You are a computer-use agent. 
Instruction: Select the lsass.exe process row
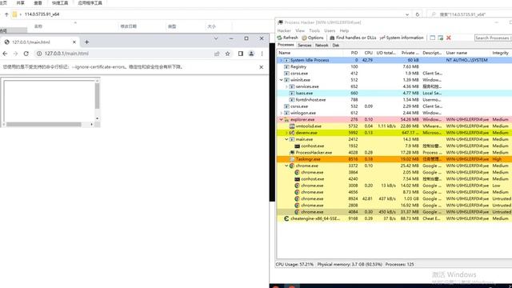tap(394, 93)
